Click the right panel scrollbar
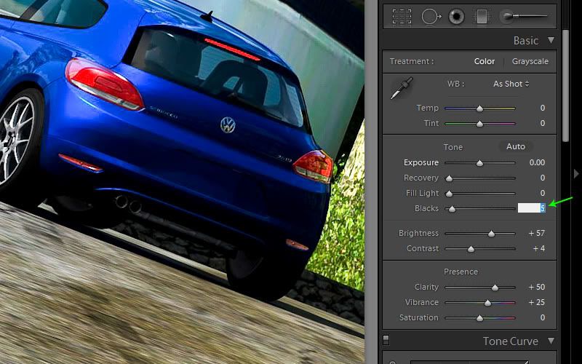The height and width of the screenshot is (364, 582). click(566, 85)
